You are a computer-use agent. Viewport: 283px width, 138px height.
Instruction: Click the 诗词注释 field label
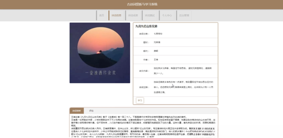pyautogui.click(x=144, y=87)
